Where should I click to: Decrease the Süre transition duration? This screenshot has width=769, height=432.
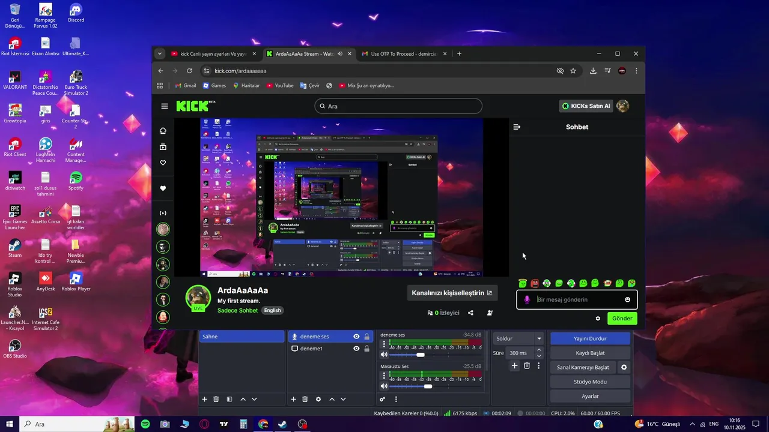point(539,356)
